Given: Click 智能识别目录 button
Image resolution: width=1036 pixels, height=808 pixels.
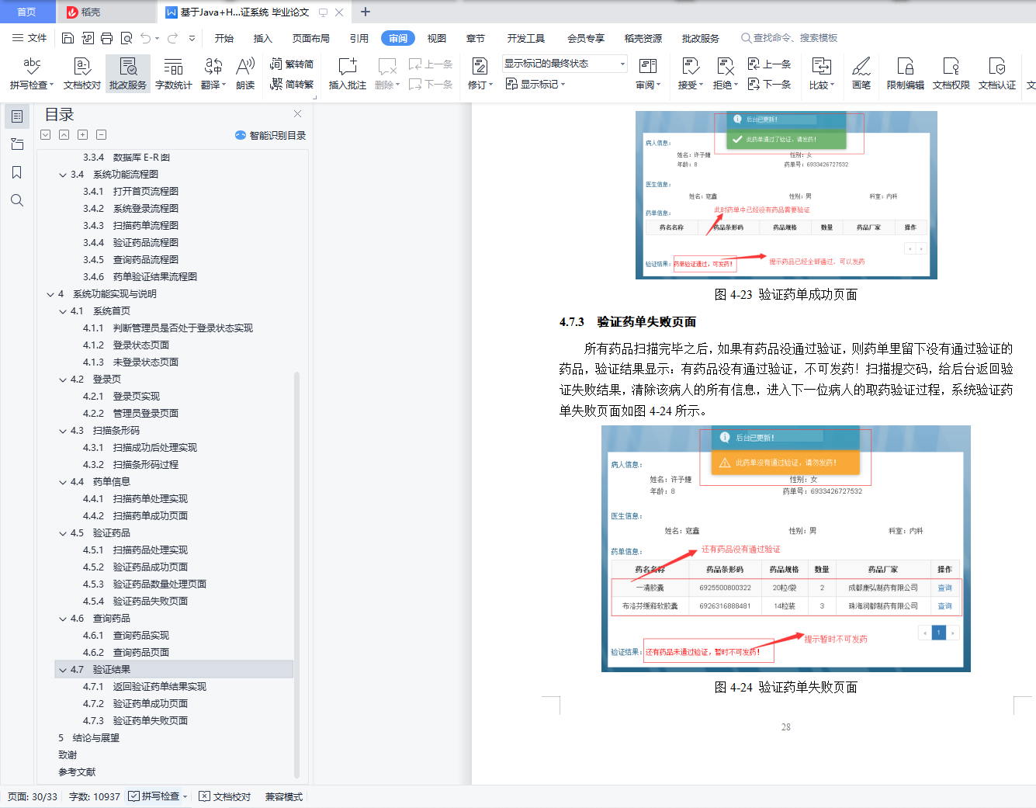Looking at the screenshot, I should [271, 135].
